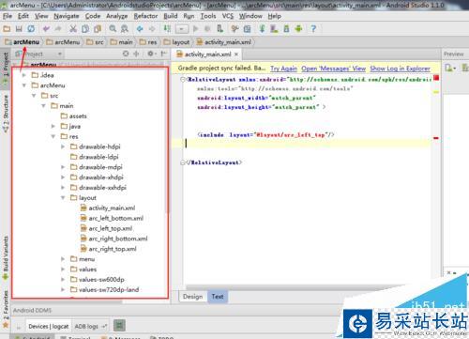Screen dimensions: 469x339
Task: Toggle the Build Variants side panel
Action: coord(6,257)
